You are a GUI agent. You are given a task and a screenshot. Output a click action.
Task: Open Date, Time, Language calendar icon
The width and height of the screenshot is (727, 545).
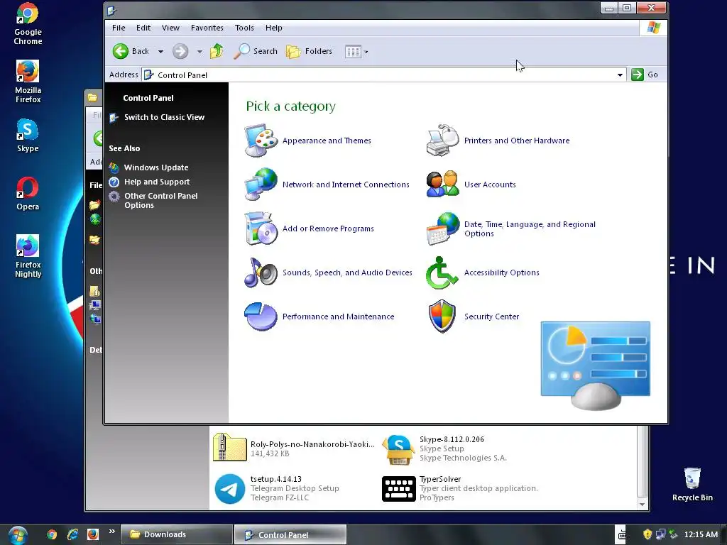point(442,229)
